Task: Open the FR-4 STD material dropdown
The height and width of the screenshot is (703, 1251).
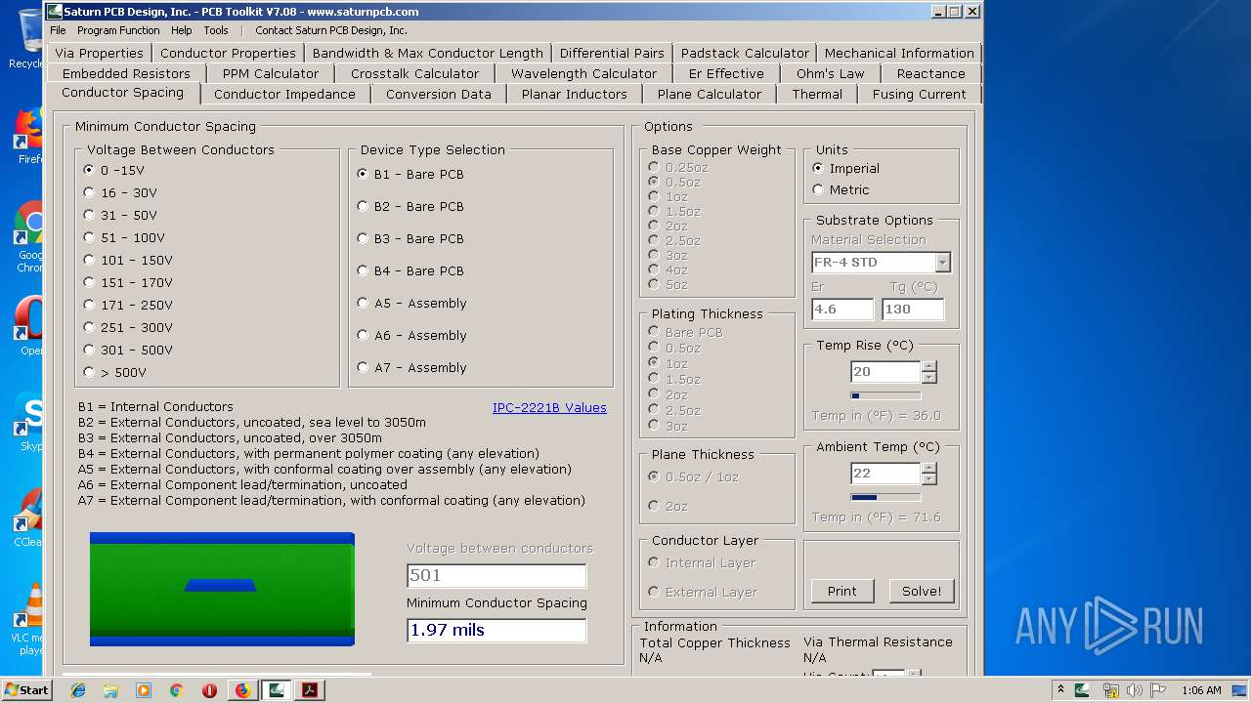Action: [x=942, y=263]
